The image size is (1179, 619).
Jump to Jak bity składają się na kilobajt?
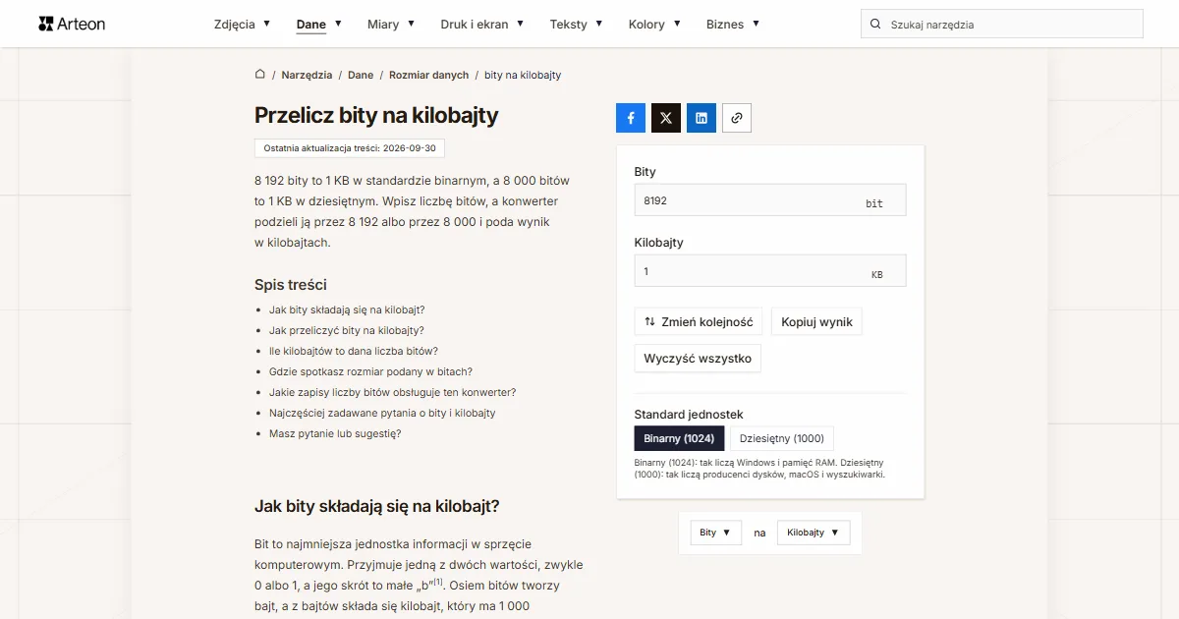tap(347, 309)
